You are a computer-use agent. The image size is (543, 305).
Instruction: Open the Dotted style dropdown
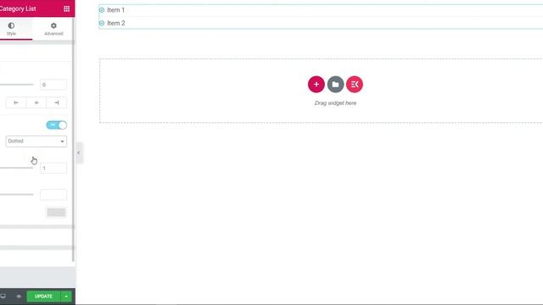click(36, 141)
